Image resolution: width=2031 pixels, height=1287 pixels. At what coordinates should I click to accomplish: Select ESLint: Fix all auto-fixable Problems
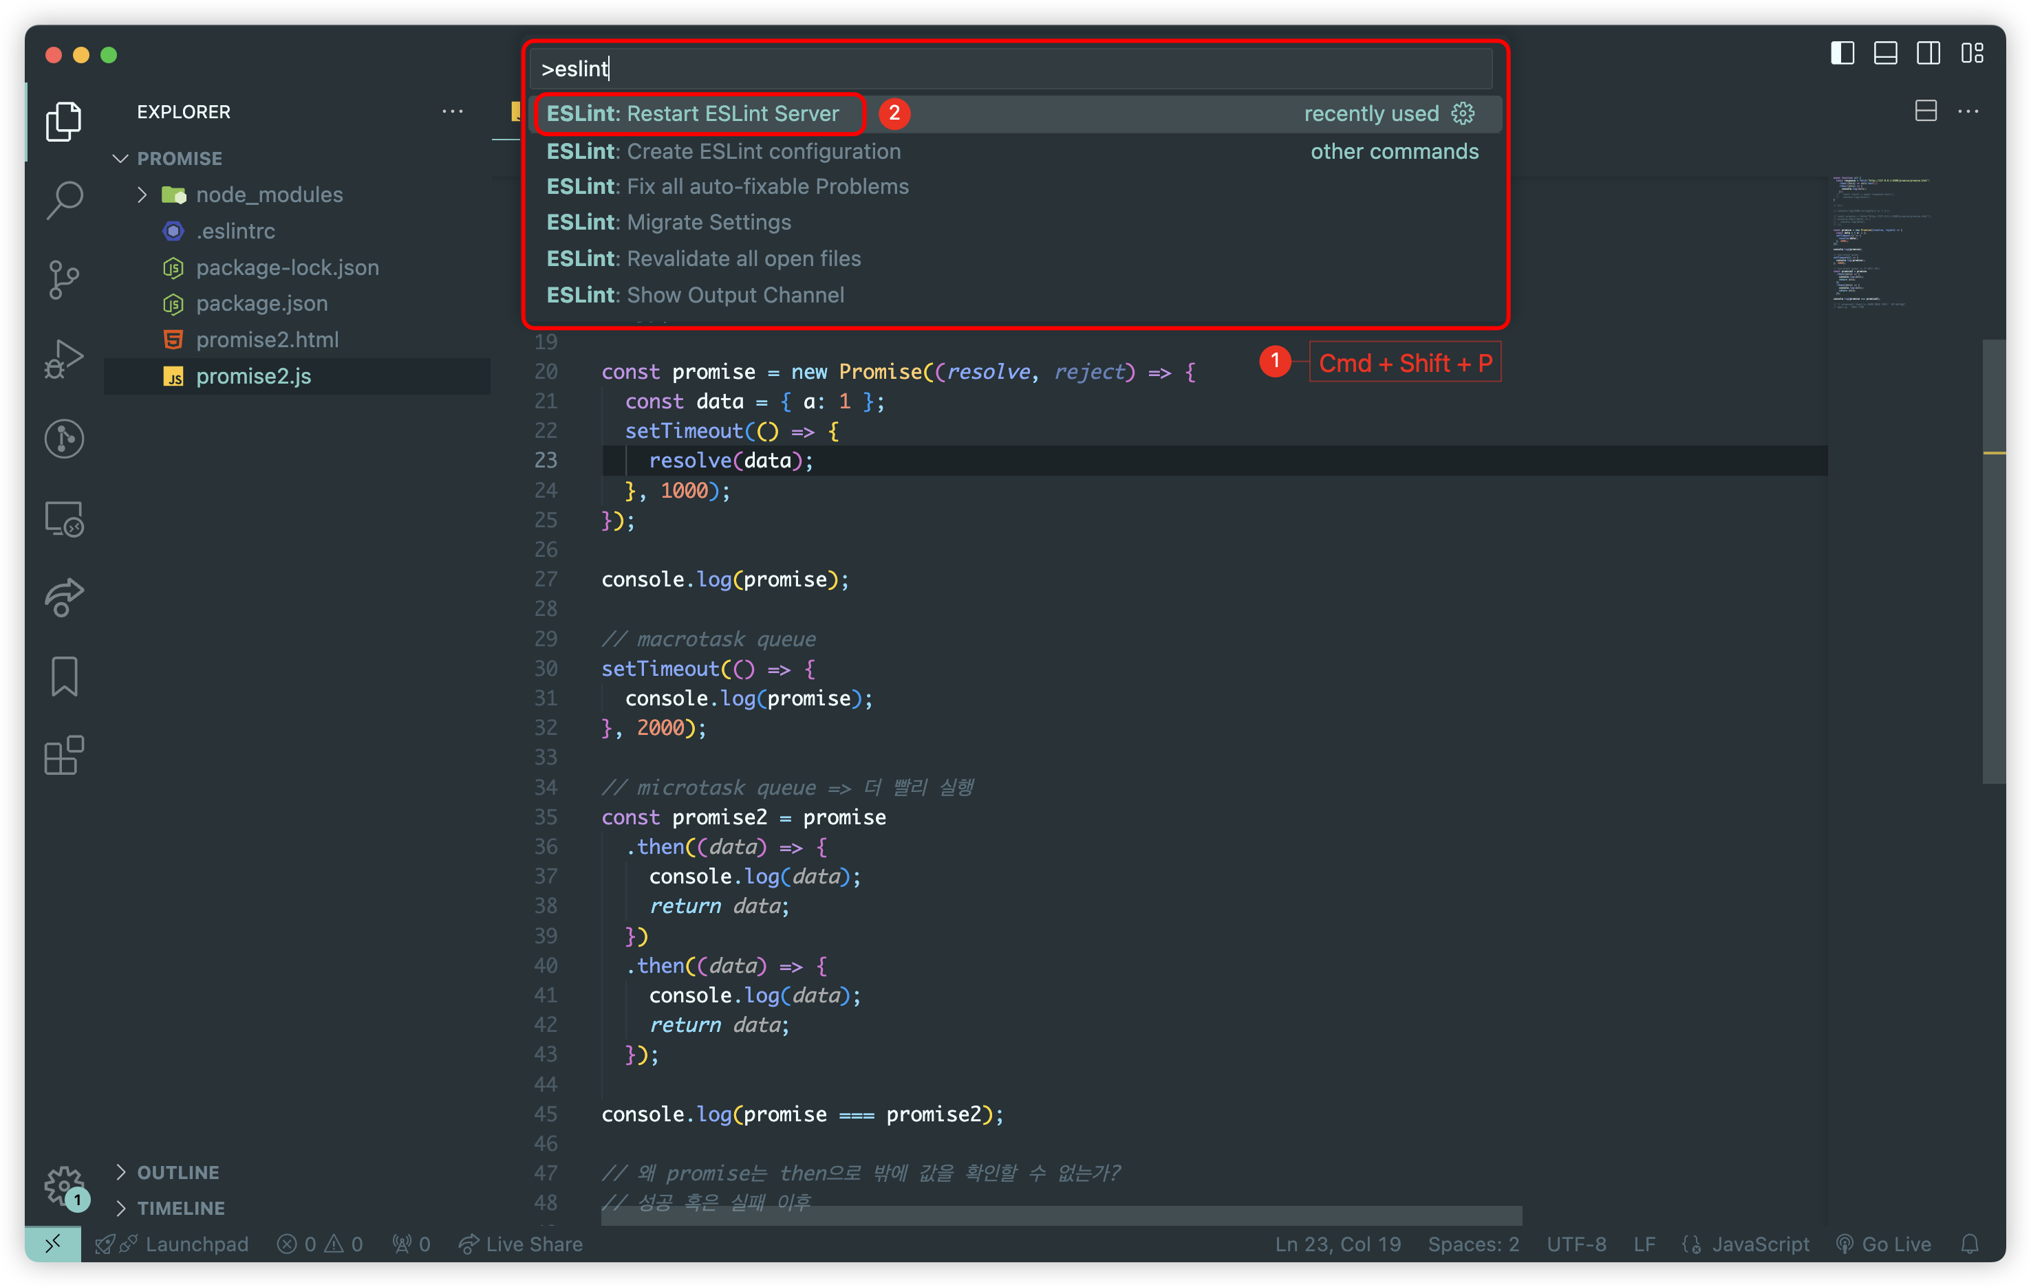tap(1016, 186)
